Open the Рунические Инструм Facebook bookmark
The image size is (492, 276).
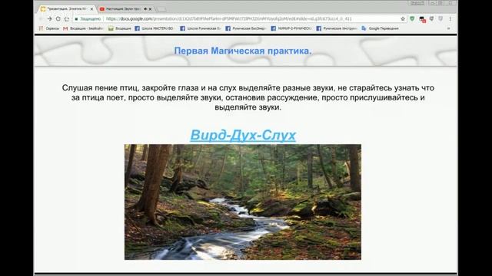click(x=337, y=28)
